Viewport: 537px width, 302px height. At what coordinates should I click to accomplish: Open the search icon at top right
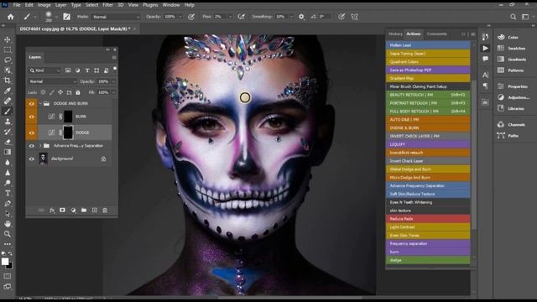pyautogui.click(x=513, y=17)
